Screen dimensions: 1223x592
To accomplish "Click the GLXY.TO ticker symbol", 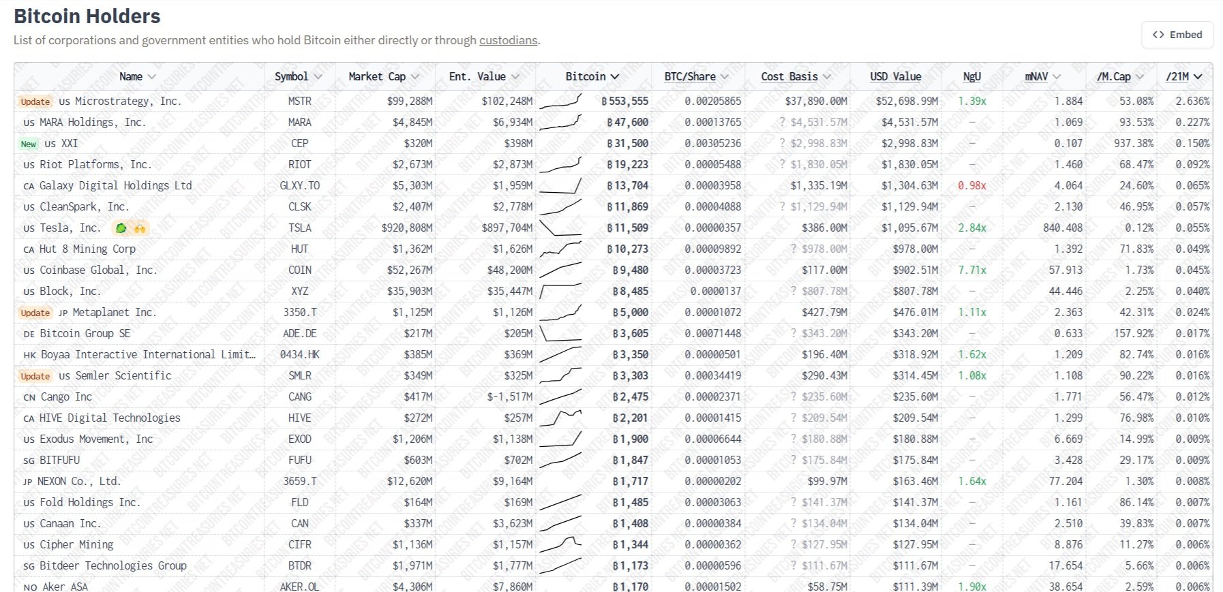I will [299, 185].
